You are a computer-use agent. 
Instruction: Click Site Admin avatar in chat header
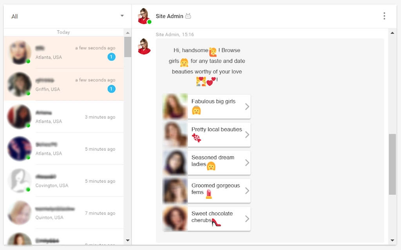tap(144, 16)
